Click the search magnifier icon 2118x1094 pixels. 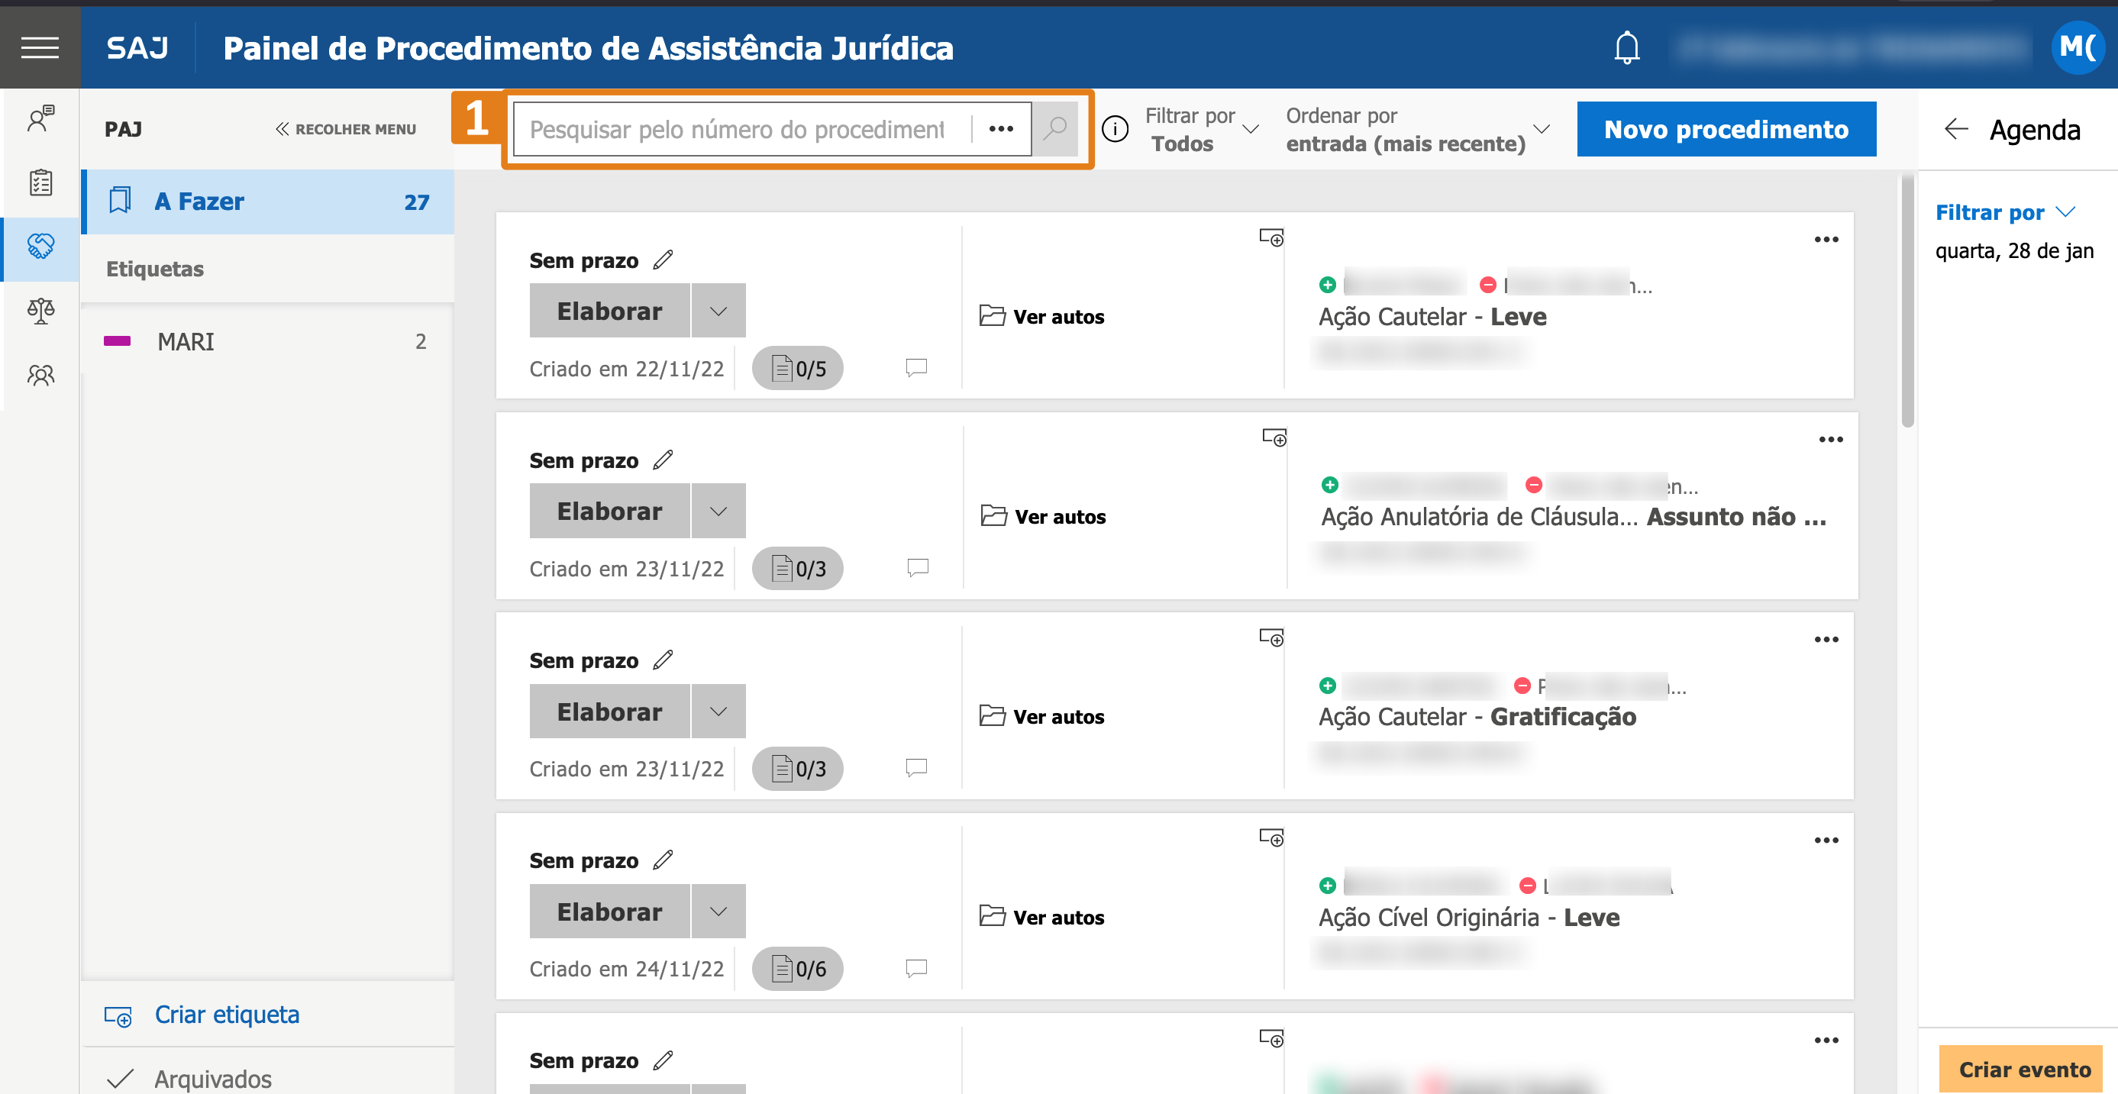click(x=1054, y=128)
